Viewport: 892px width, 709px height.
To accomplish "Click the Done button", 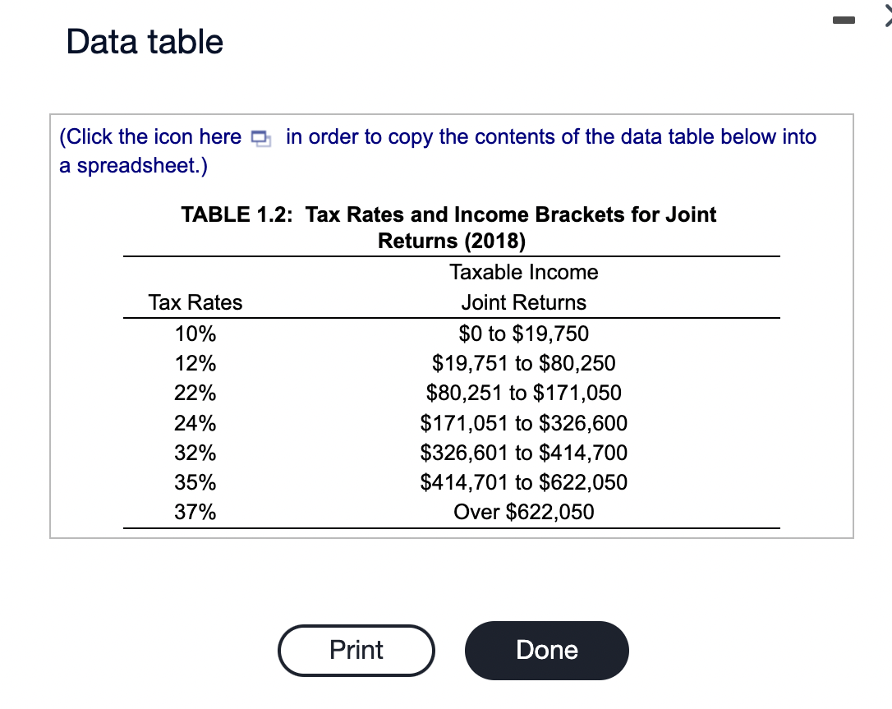I will (547, 651).
